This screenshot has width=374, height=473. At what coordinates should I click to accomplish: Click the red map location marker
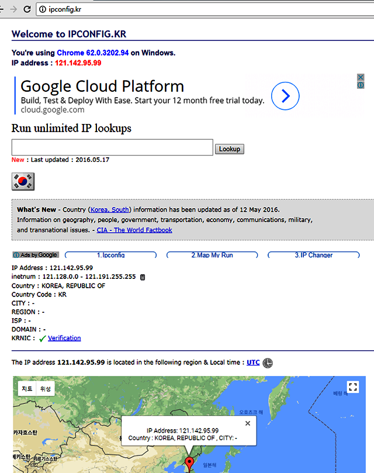189,465
